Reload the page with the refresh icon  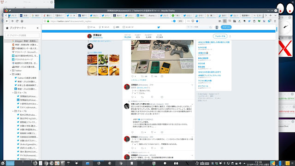coord(17,21)
